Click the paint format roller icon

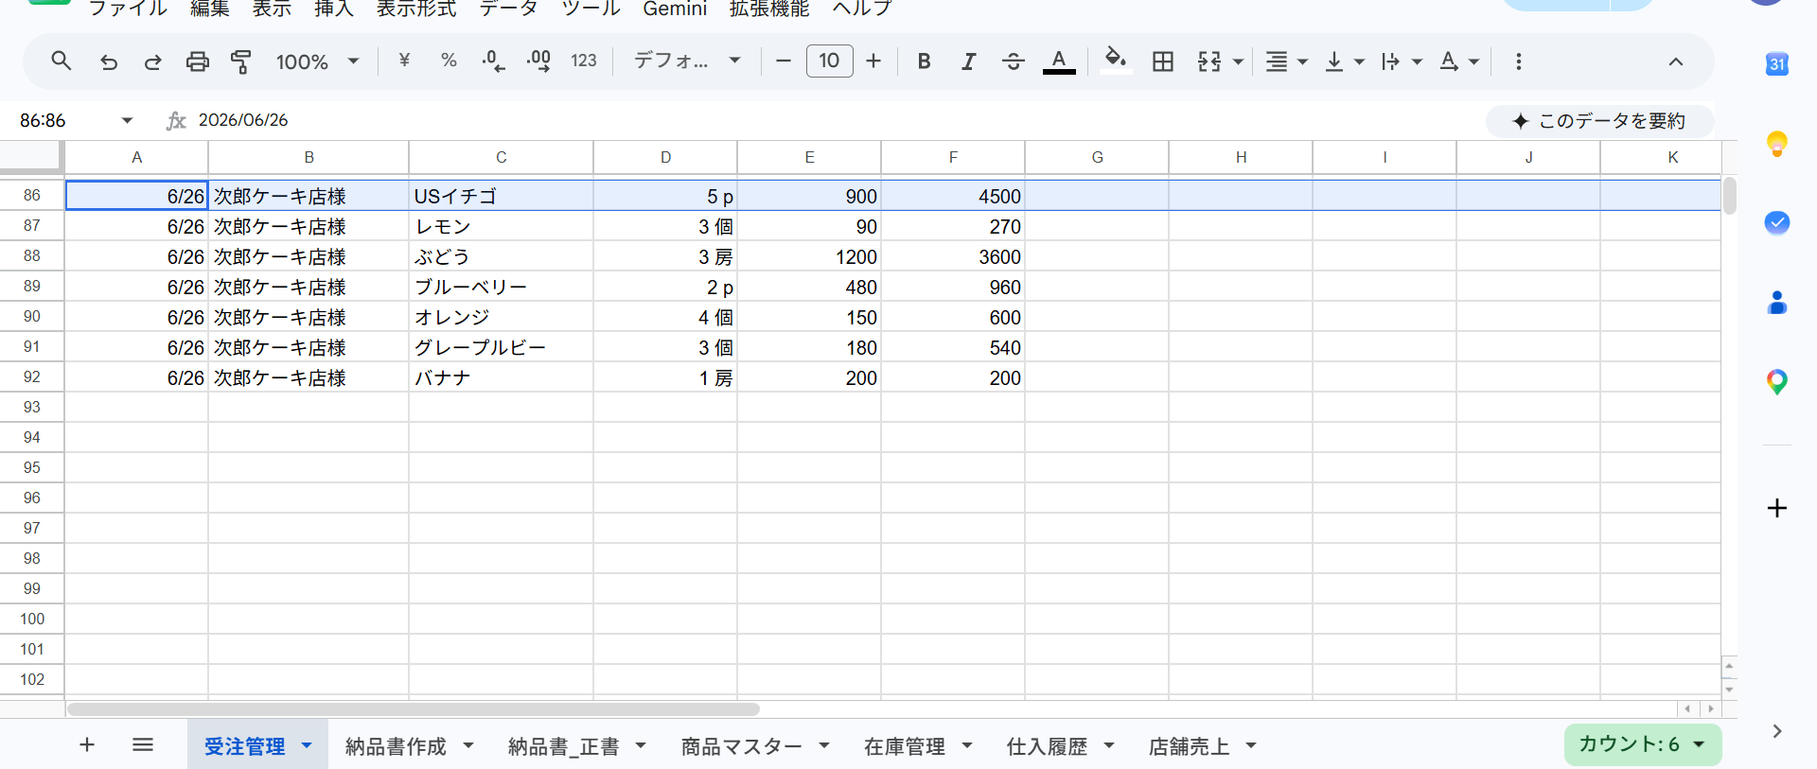241,61
